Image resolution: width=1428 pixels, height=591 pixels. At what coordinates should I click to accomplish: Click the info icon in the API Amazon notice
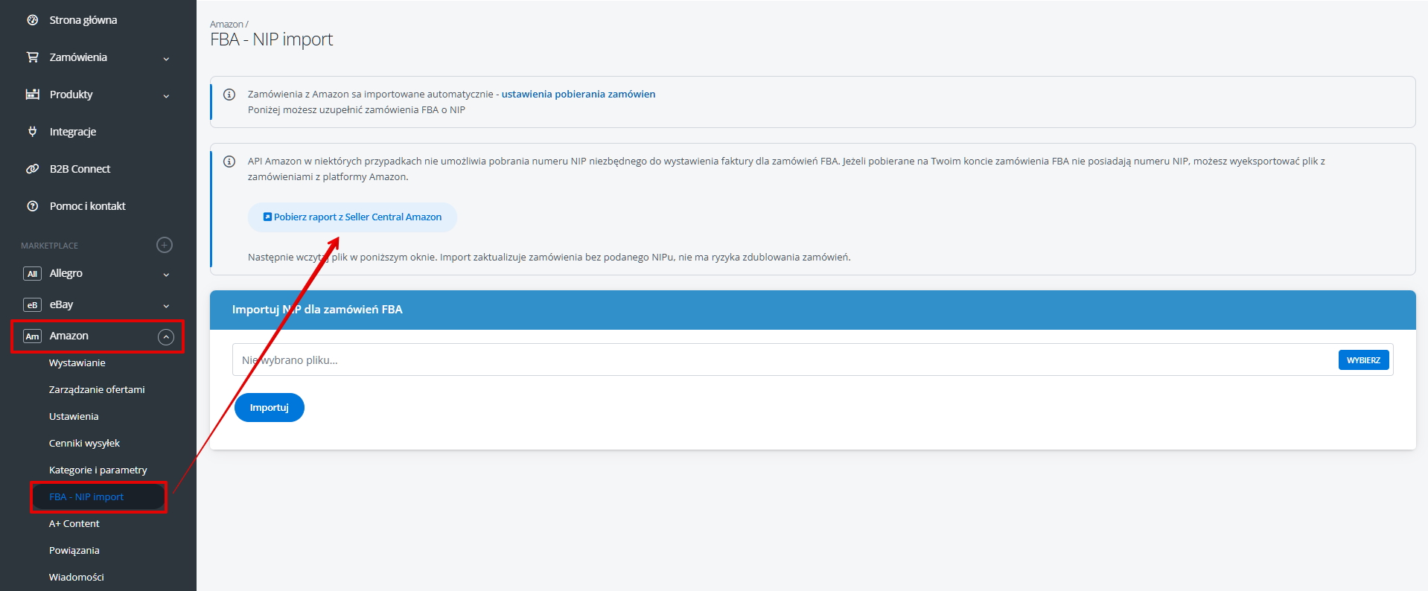click(x=229, y=162)
